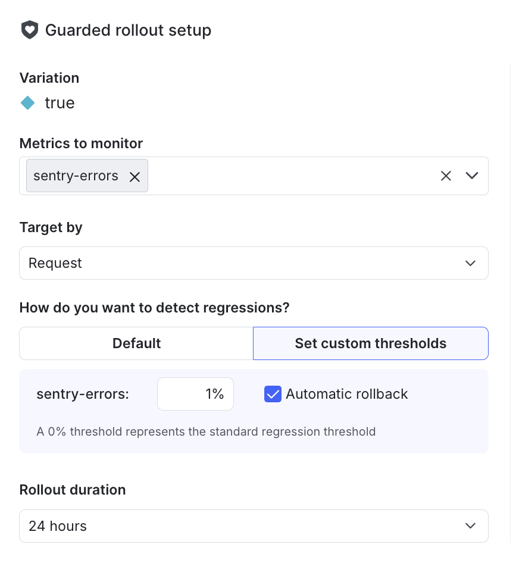The image size is (519, 563).
Task: Open the Rollout duration dropdown
Action: point(254,526)
